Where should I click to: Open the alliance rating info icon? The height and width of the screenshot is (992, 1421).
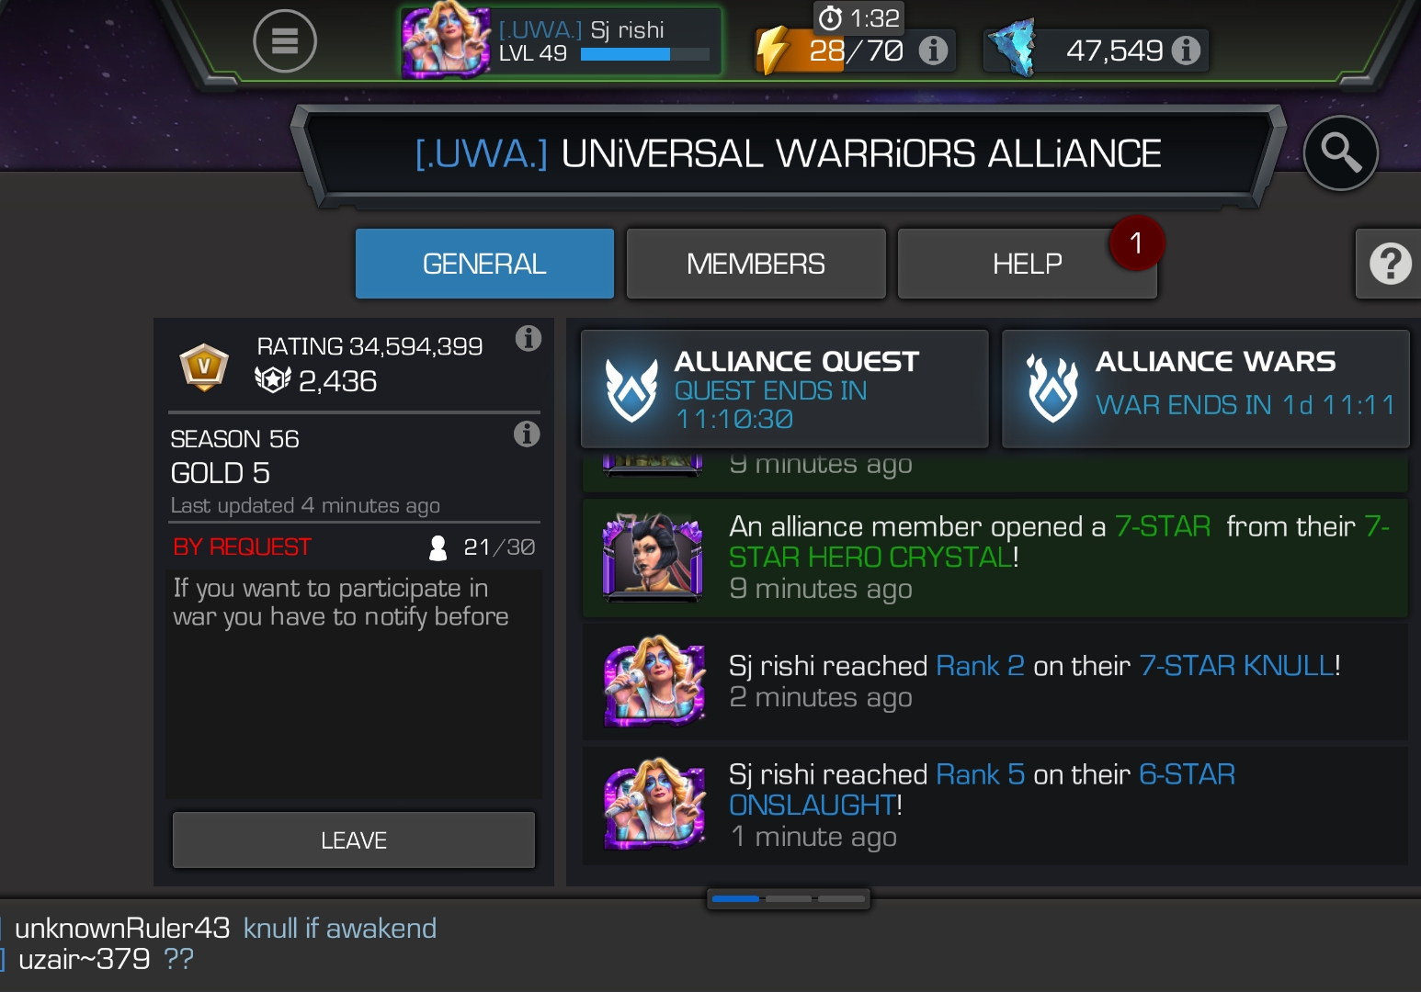coord(528,338)
